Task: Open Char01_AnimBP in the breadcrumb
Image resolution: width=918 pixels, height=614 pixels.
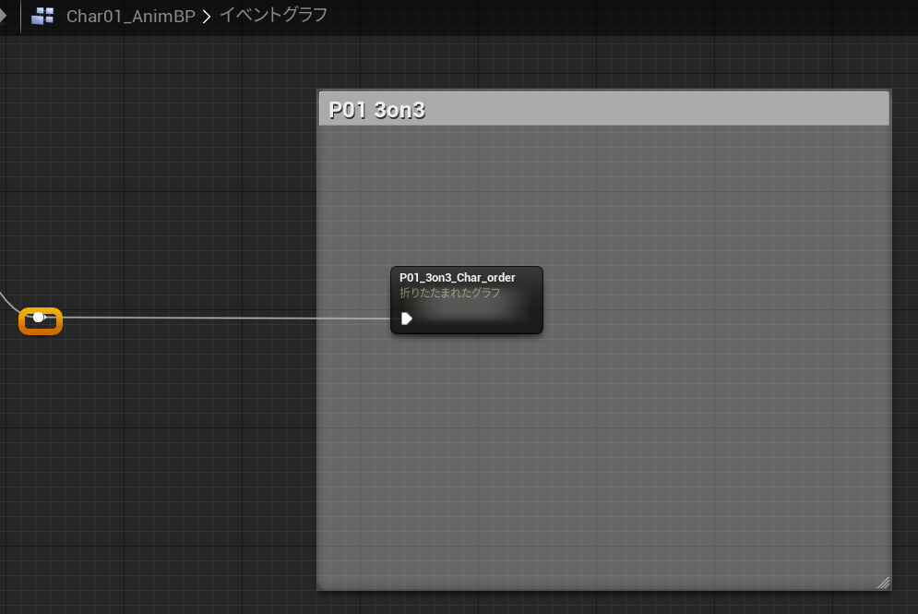Action: (x=131, y=17)
